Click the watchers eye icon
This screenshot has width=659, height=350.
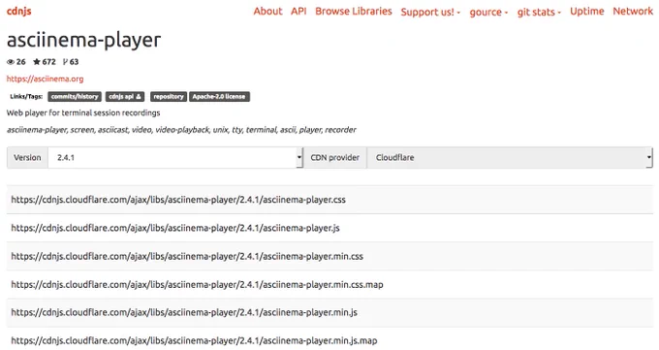pyautogui.click(x=11, y=62)
